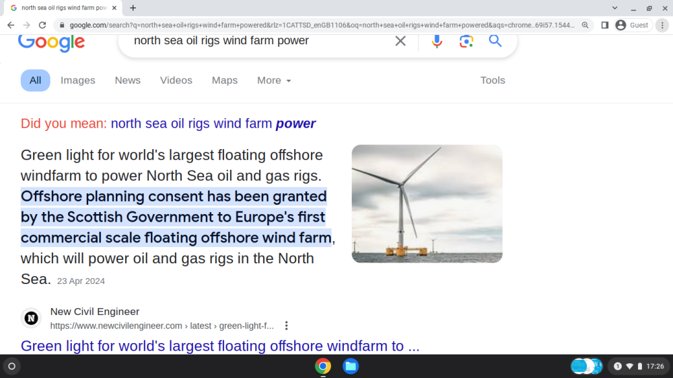Switch to the Videos tab
The image size is (673, 378).
(176, 80)
